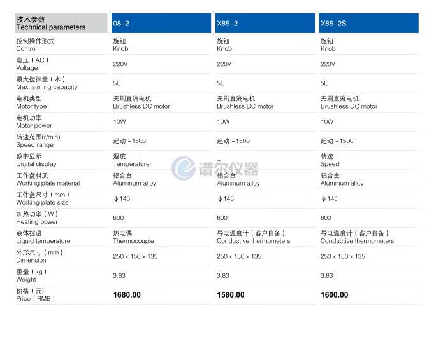Click the Dimension row label

tap(40, 256)
